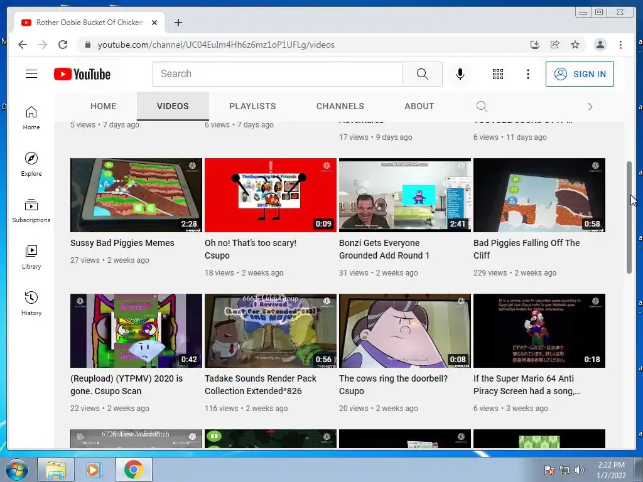Click the page vertical scrollbar thumb
This screenshot has width=643, height=482.
click(629, 217)
